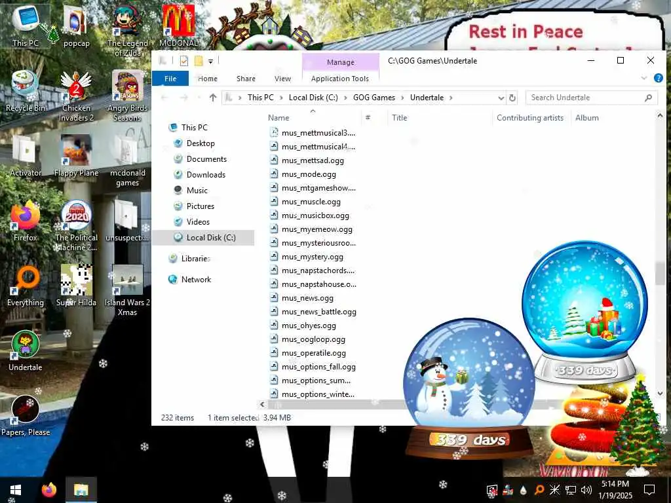Refresh the Undertale folder view

(x=512, y=98)
